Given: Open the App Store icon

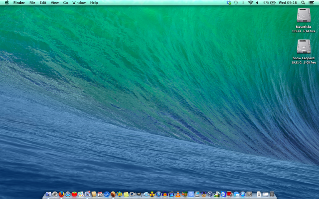Looking at the screenshot, I should coord(243,194).
